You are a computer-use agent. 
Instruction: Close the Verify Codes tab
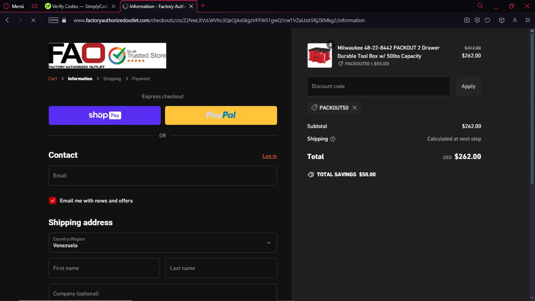click(x=113, y=6)
